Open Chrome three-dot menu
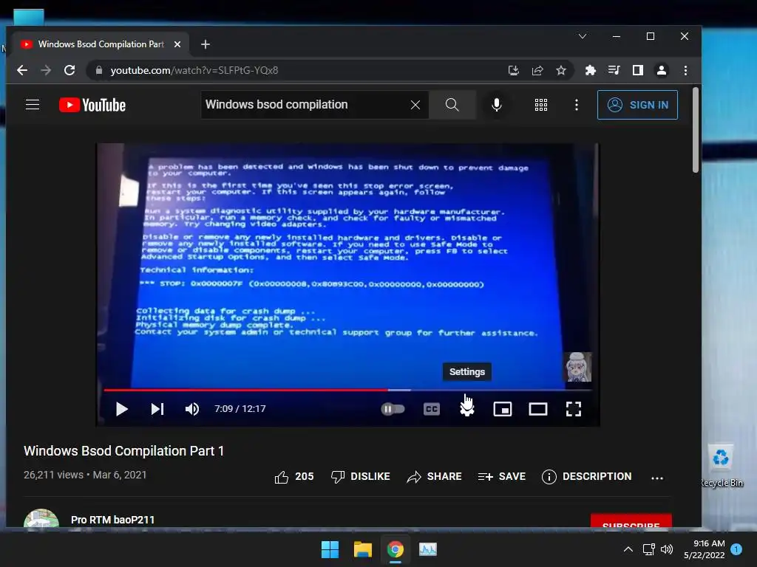Screen dimensions: 757x567 coord(685,70)
